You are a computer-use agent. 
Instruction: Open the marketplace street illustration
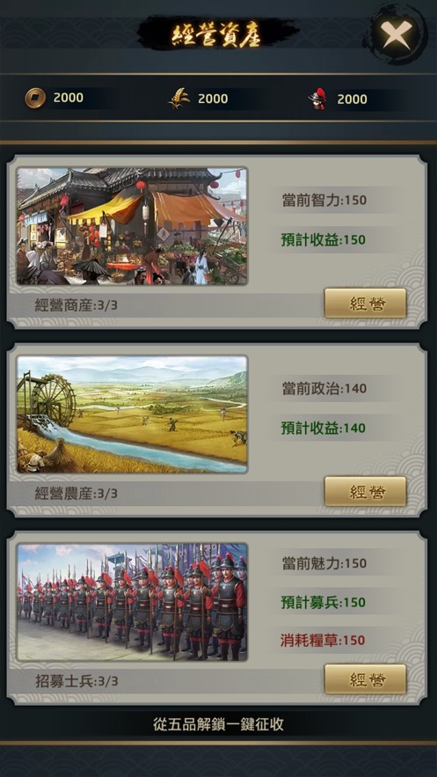(x=132, y=226)
